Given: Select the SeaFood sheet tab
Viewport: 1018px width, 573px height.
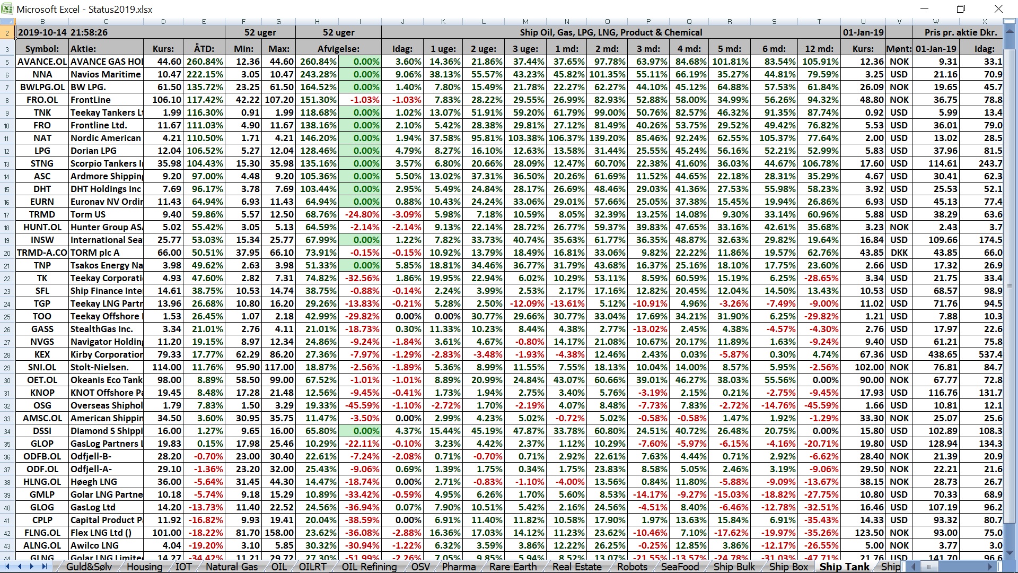Looking at the screenshot, I should point(680,567).
